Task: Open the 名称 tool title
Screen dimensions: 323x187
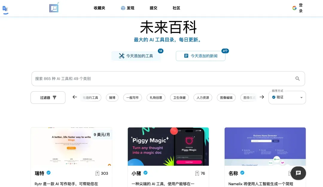Action: pos(233,173)
